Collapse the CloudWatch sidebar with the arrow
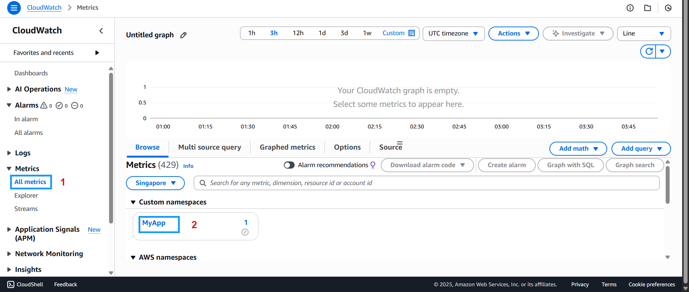 coord(101,31)
